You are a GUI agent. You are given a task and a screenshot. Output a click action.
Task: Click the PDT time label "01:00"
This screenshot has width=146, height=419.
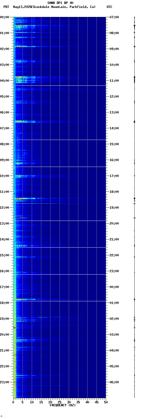pyautogui.click(x=4, y=33)
